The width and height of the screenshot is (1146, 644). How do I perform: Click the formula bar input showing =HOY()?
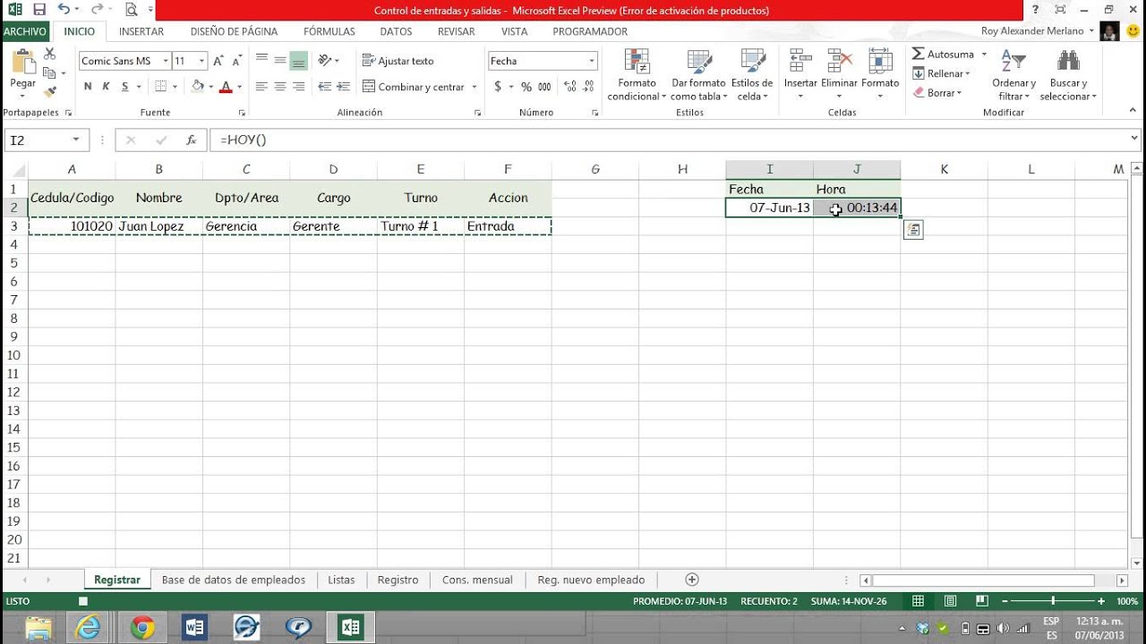coord(667,140)
